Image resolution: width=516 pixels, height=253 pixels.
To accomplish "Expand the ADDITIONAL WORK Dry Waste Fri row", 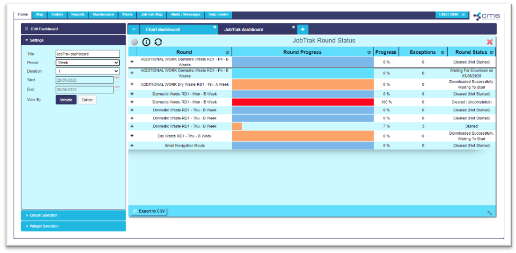I will 132,84.
